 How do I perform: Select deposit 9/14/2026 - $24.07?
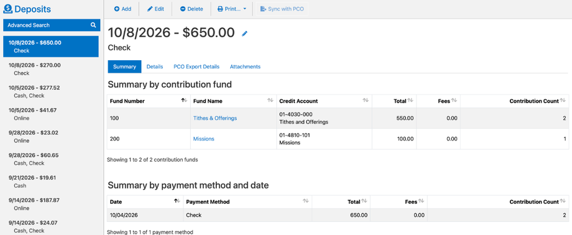[x=51, y=226]
